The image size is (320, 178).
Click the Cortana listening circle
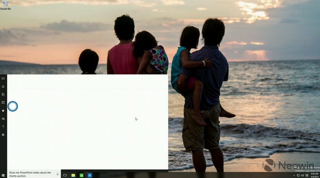pos(12,106)
